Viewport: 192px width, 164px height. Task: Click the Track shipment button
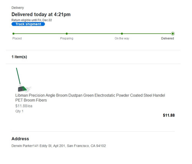[28, 24]
